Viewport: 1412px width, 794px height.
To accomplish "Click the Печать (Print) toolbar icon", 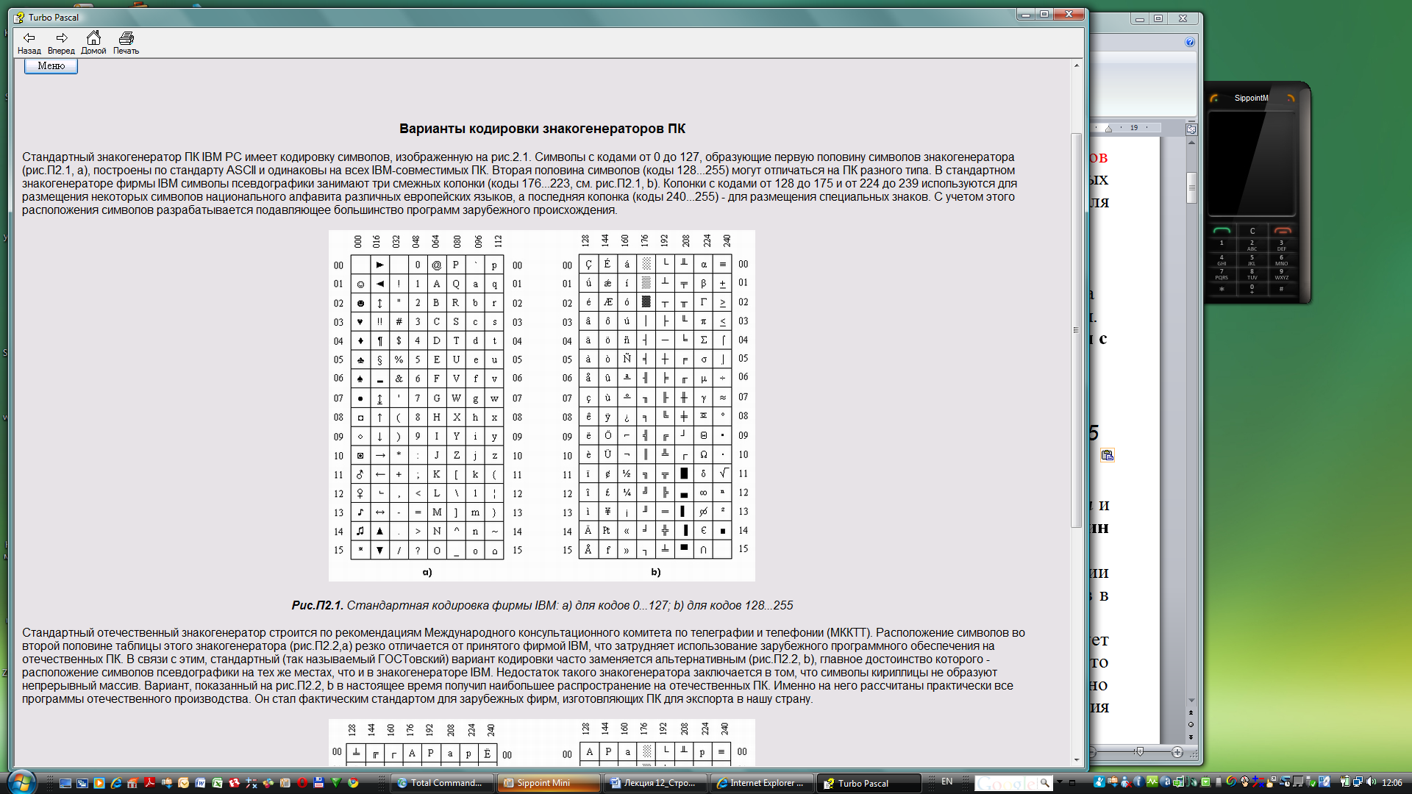I will [x=126, y=37].
